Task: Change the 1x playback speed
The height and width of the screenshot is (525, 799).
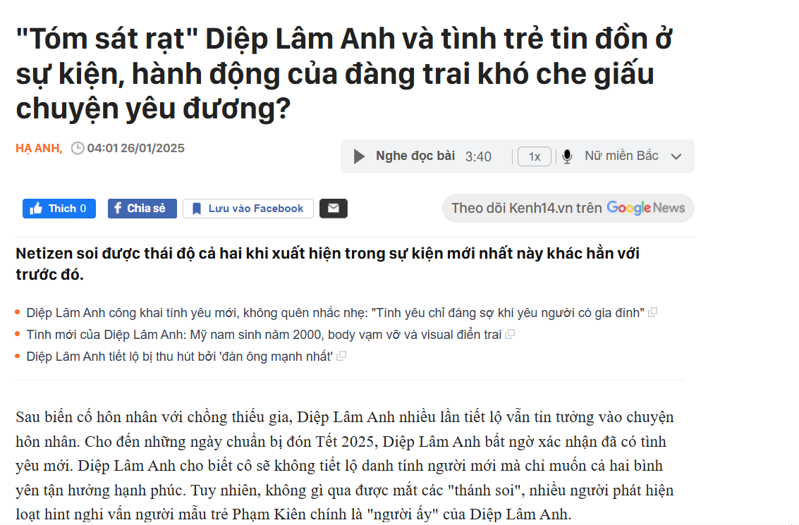Action: 534,156
